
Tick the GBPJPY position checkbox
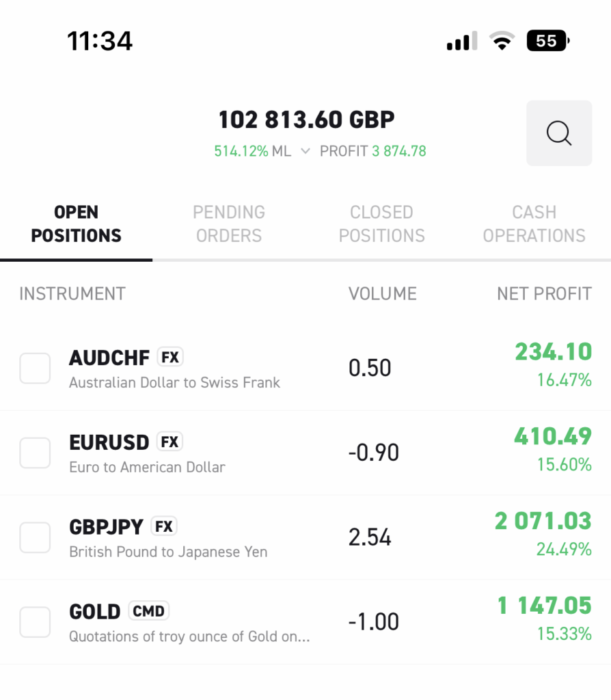point(35,538)
